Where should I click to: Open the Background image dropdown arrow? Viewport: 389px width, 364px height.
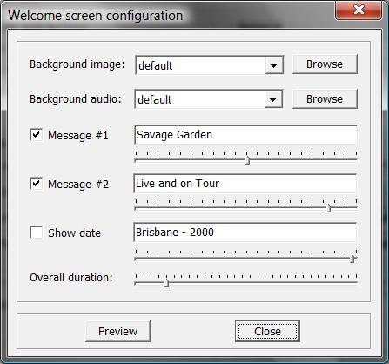click(x=273, y=65)
